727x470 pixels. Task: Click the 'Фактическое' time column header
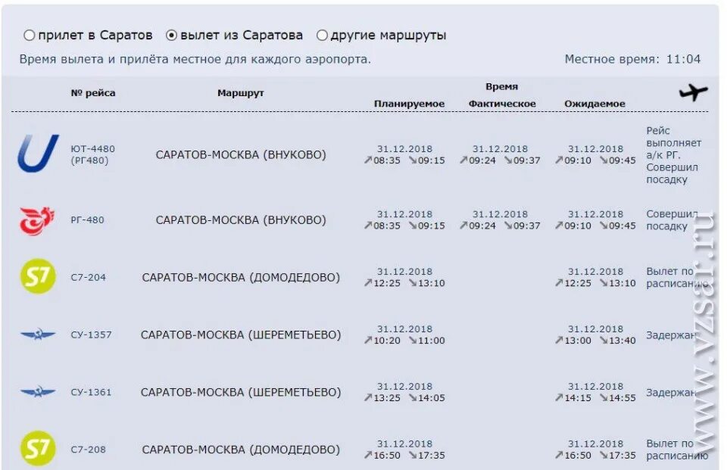point(502,104)
